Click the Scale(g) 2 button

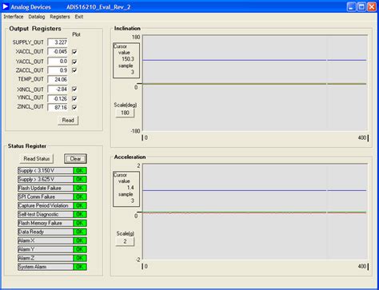pos(125,241)
